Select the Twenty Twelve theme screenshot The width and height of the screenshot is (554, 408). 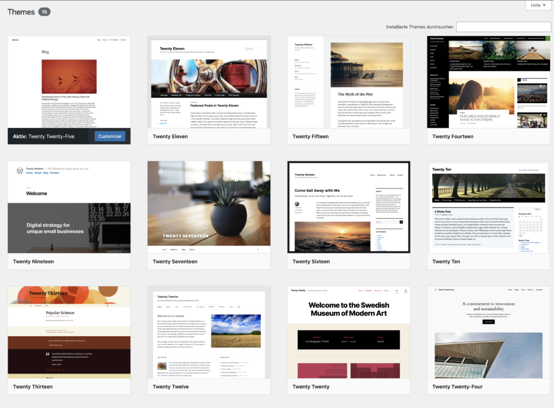[x=209, y=332]
